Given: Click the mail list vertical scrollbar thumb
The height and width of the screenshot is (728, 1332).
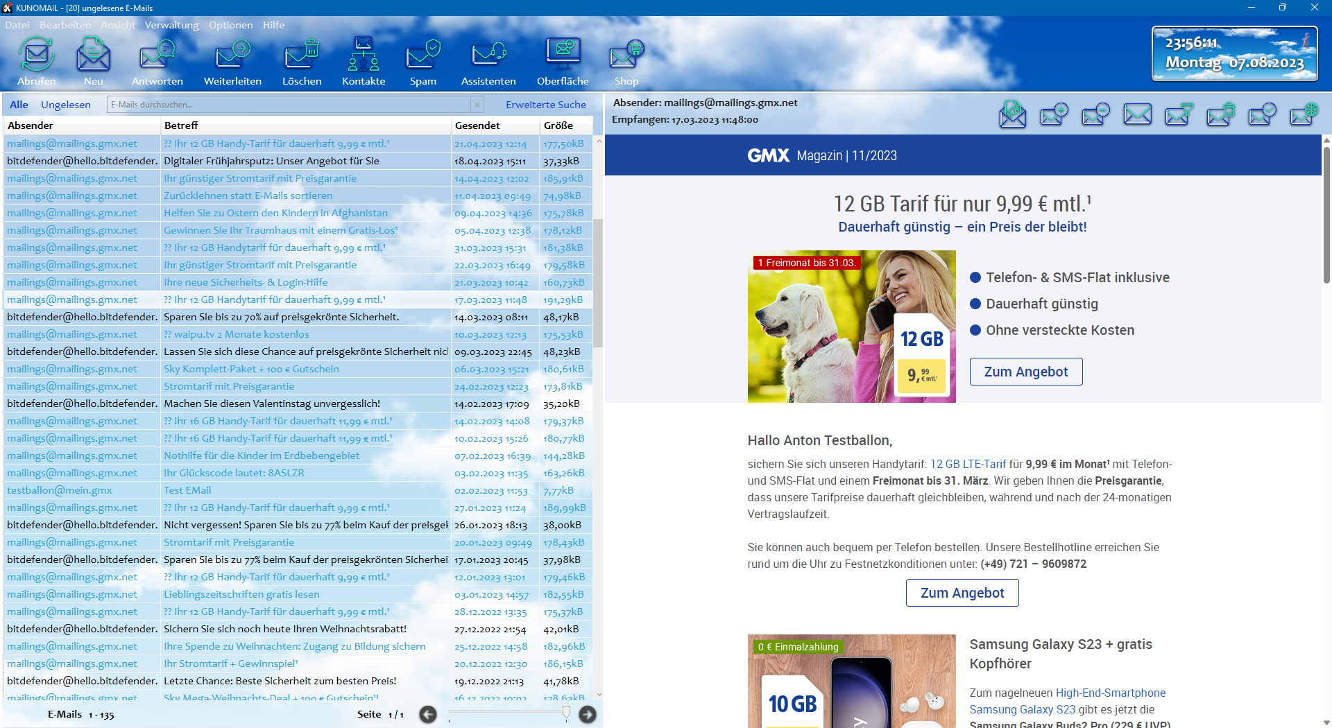Looking at the screenshot, I should point(598,283).
